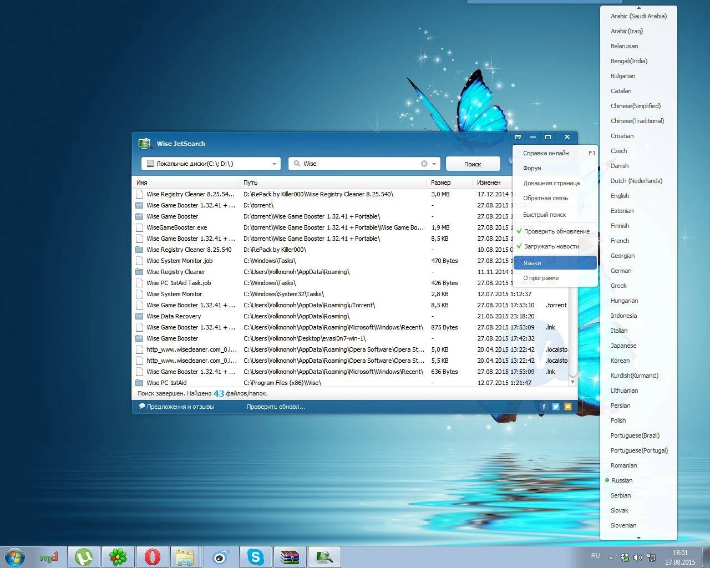The width and height of the screenshot is (710, 568).
Task: Open Twitter share icon in footer
Action: tap(556, 407)
